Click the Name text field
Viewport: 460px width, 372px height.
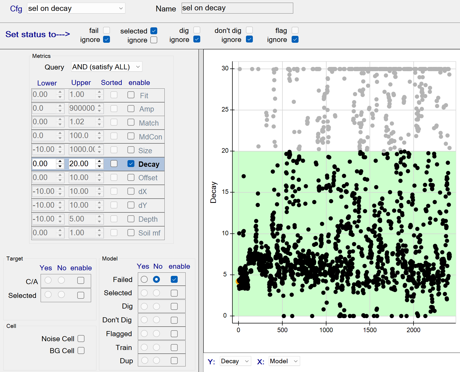(x=237, y=8)
